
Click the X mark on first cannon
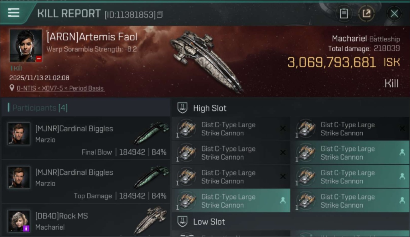pos(283,128)
